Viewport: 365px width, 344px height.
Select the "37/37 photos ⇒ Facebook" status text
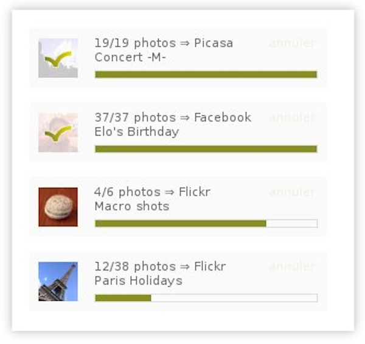click(x=173, y=117)
